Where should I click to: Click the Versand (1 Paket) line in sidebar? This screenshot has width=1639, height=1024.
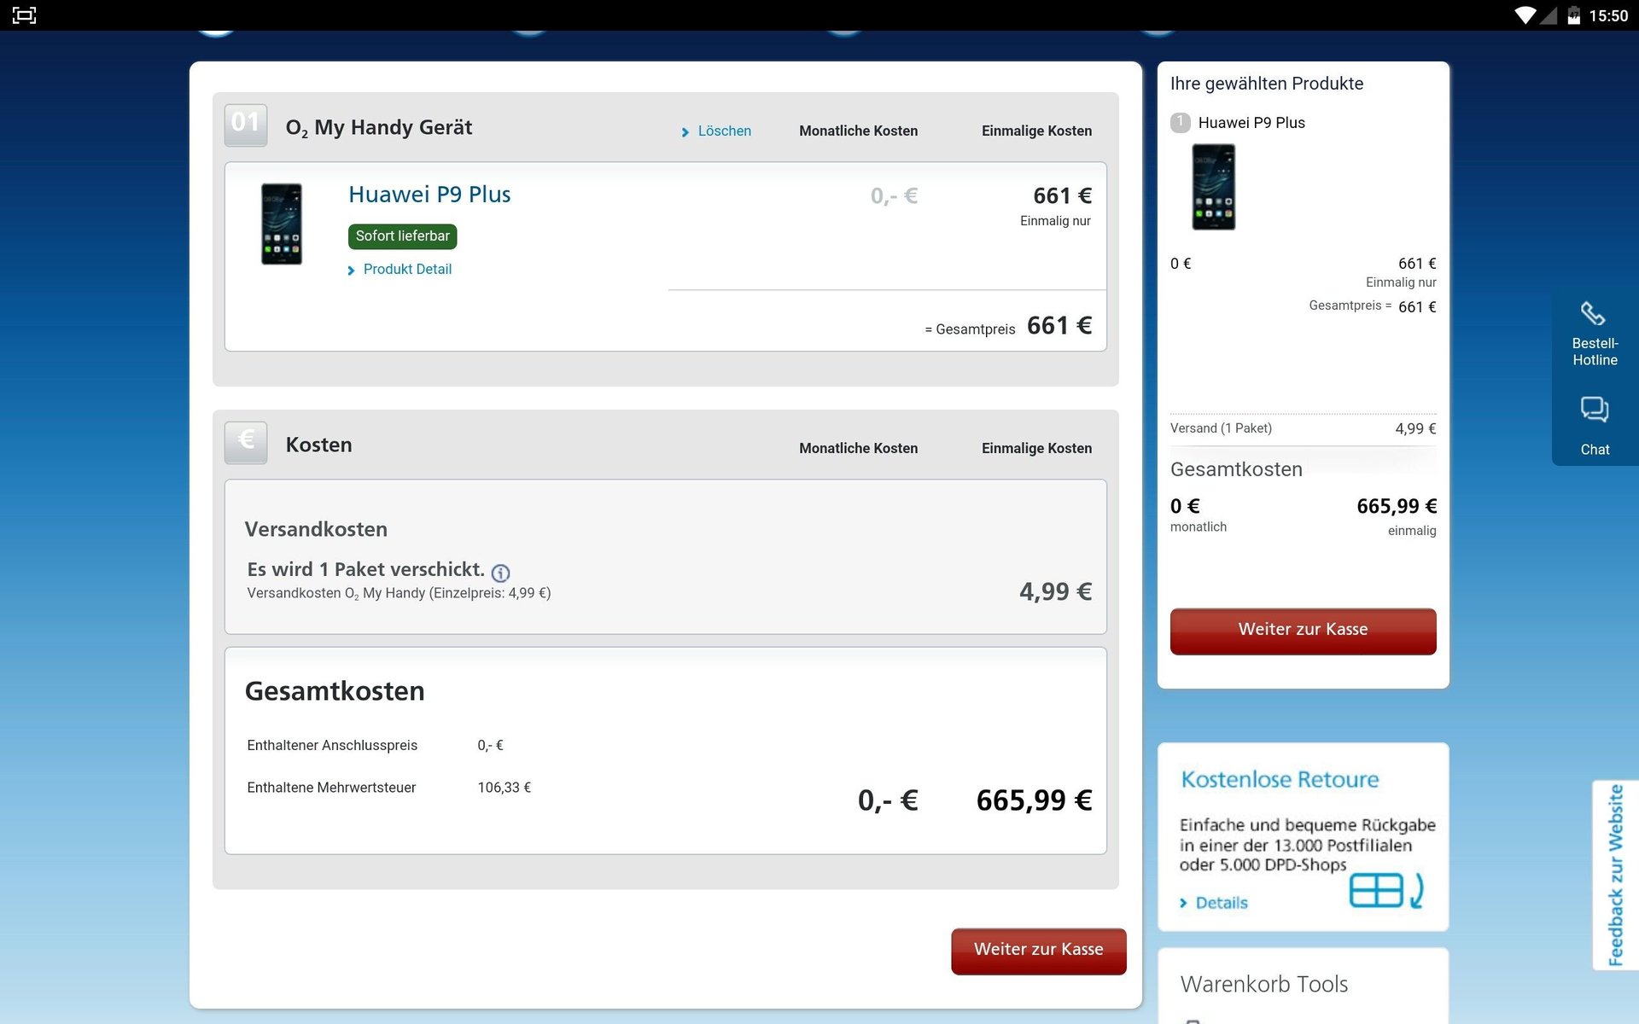click(x=1303, y=428)
